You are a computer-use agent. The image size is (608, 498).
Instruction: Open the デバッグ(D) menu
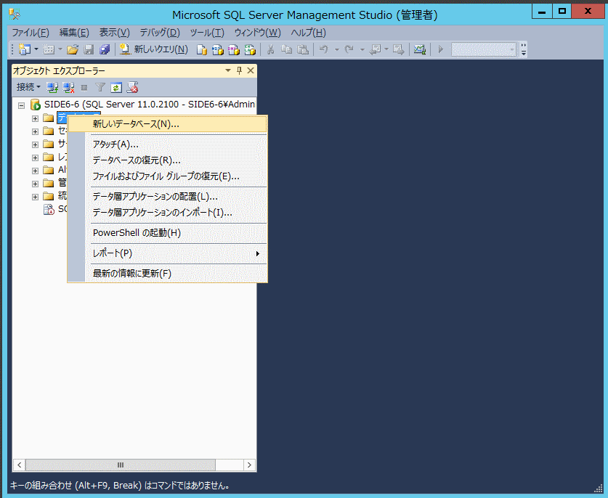coord(160,33)
